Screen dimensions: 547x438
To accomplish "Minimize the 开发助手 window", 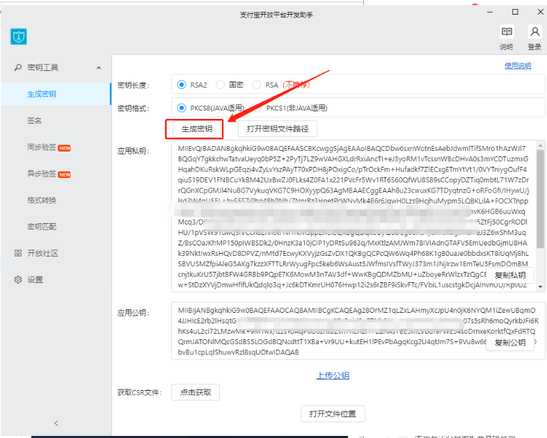I will point(490,12).
